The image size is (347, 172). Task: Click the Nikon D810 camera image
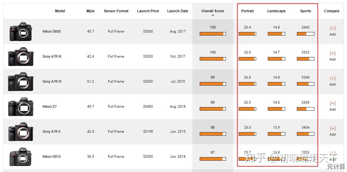tap(20, 157)
